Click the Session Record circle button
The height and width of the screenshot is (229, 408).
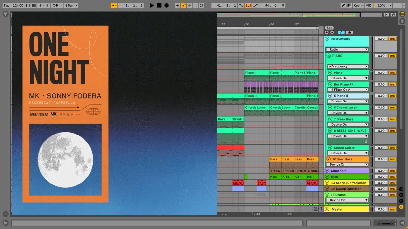coord(201,5)
